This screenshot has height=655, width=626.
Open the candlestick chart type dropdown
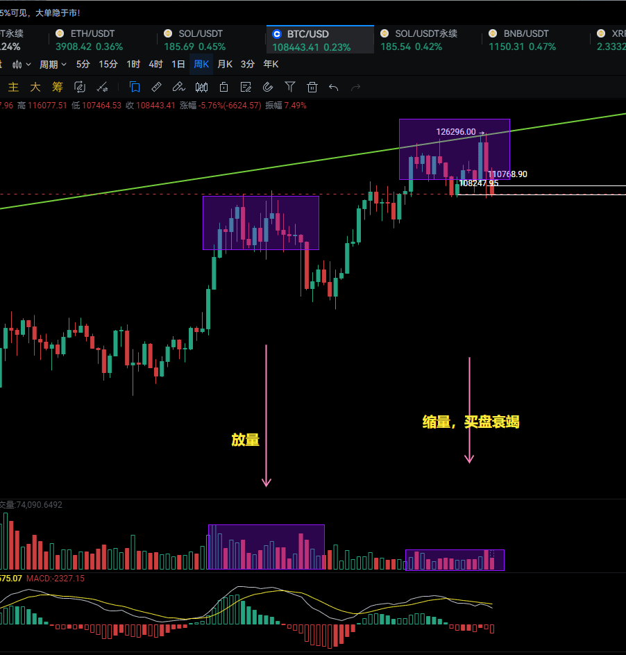click(x=22, y=64)
